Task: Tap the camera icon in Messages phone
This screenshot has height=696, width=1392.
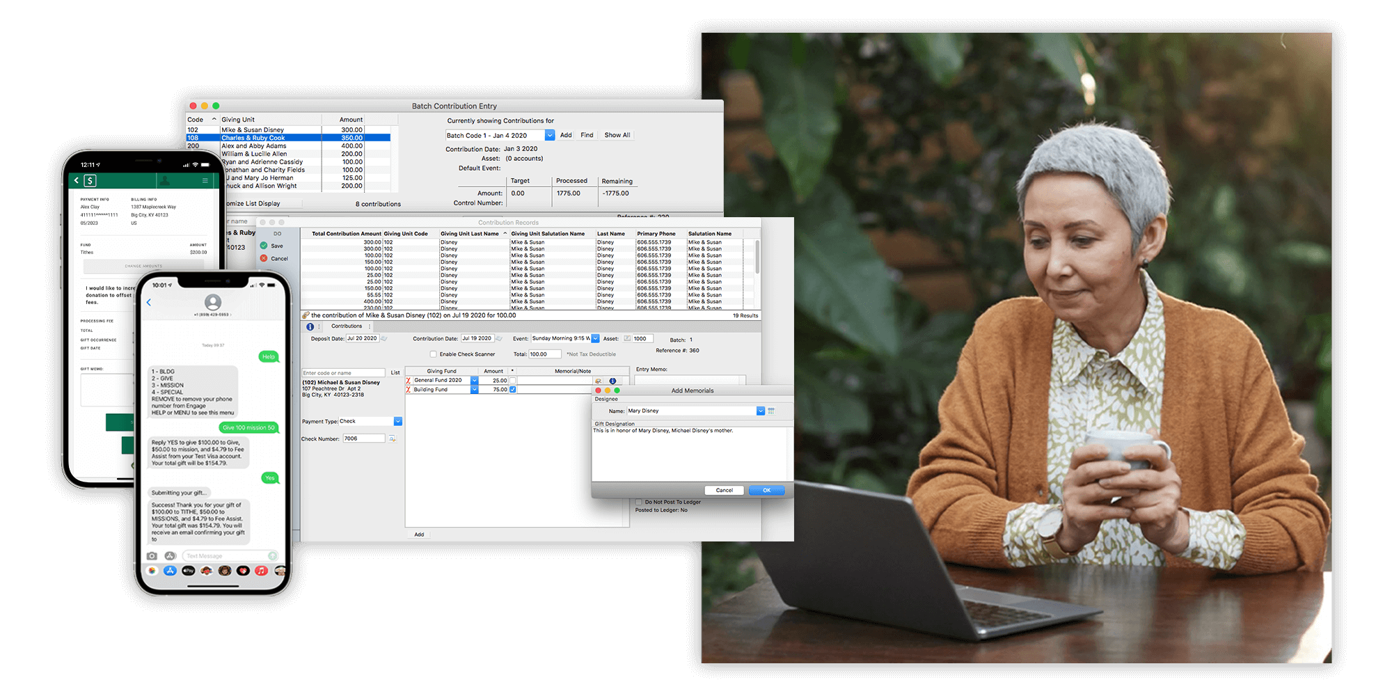Action: coord(152,555)
